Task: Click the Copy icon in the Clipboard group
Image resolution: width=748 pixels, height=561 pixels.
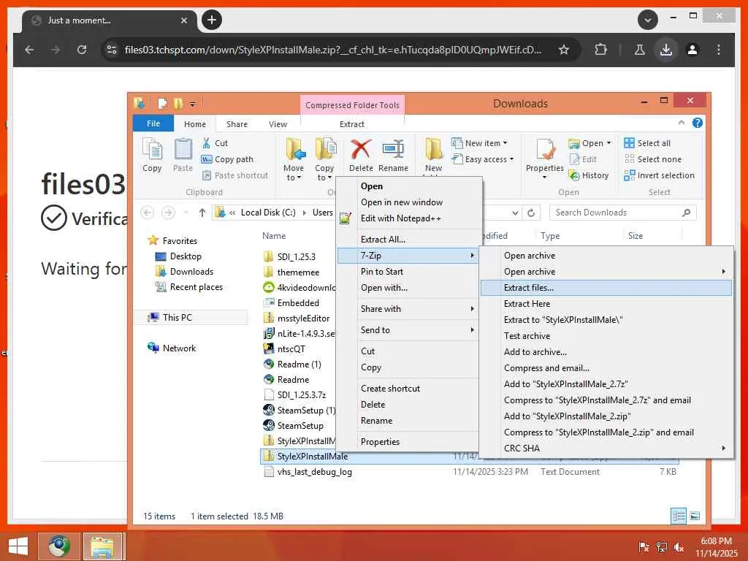Action: click(152, 149)
